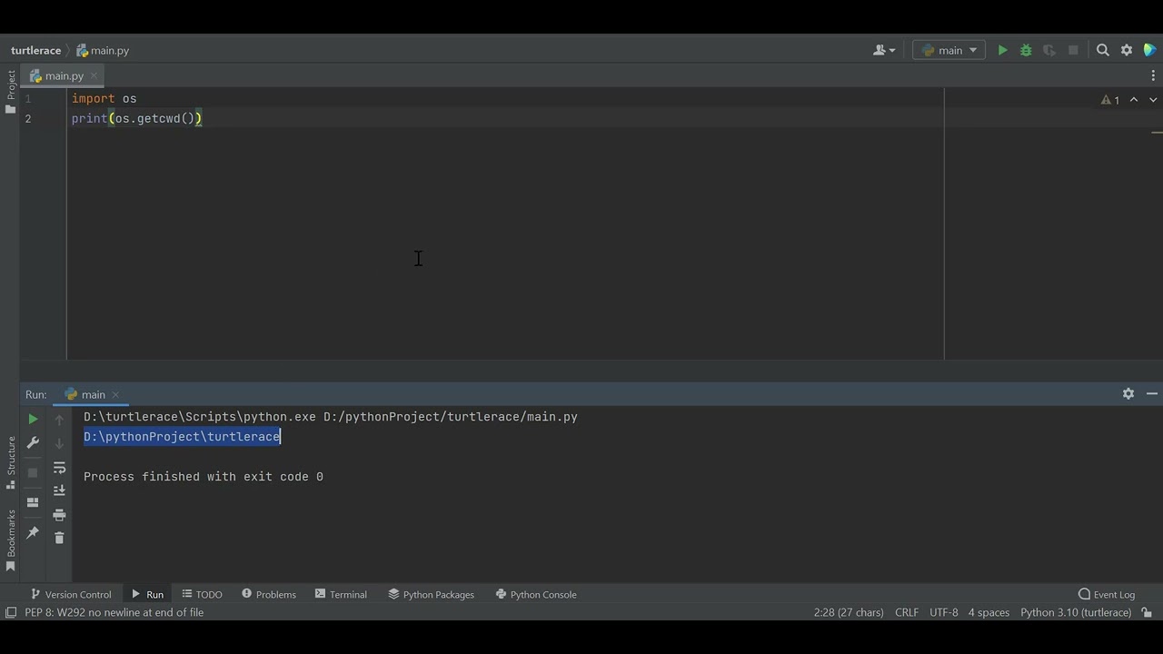Click the 'import os' code line
Screen dimensions: 1163x654
(104, 99)
